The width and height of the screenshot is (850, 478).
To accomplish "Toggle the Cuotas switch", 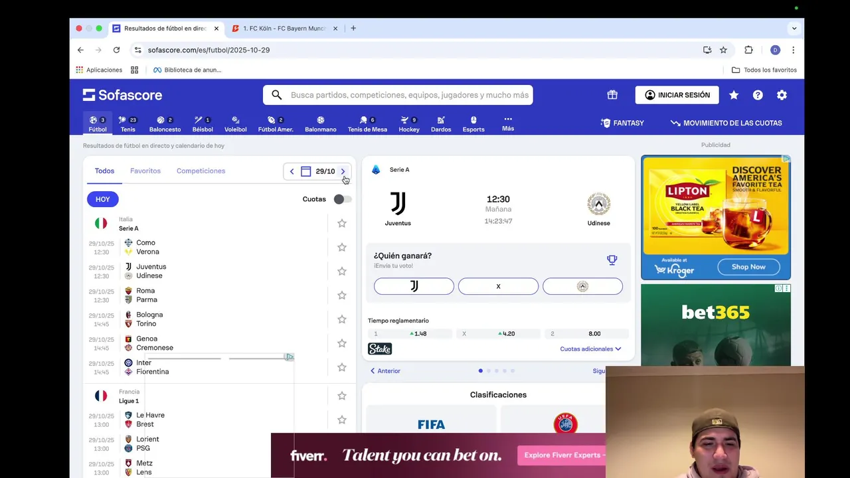I will pyautogui.click(x=342, y=199).
